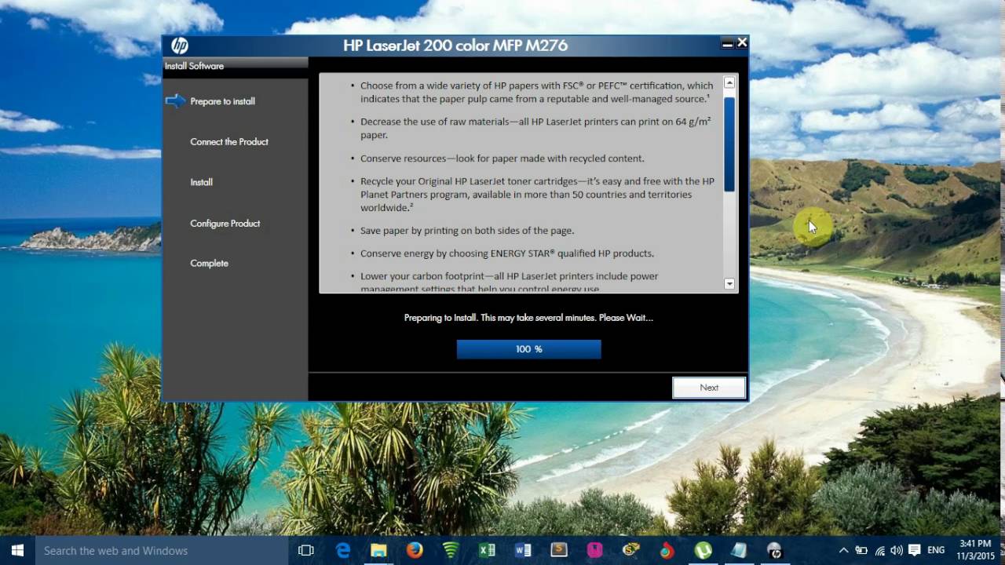
Task: Click the blue scrollbar thumb in text pane
Action: (x=729, y=144)
